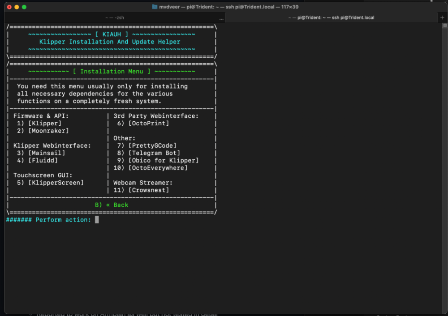This screenshot has width=448, height=316.
Task: Click the B) « Back option
Action: [x=112, y=205]
